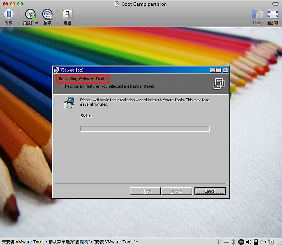Viewport: 282px width, 246px height.
Task: Click the sound speaker status icon
Action: 248,242
